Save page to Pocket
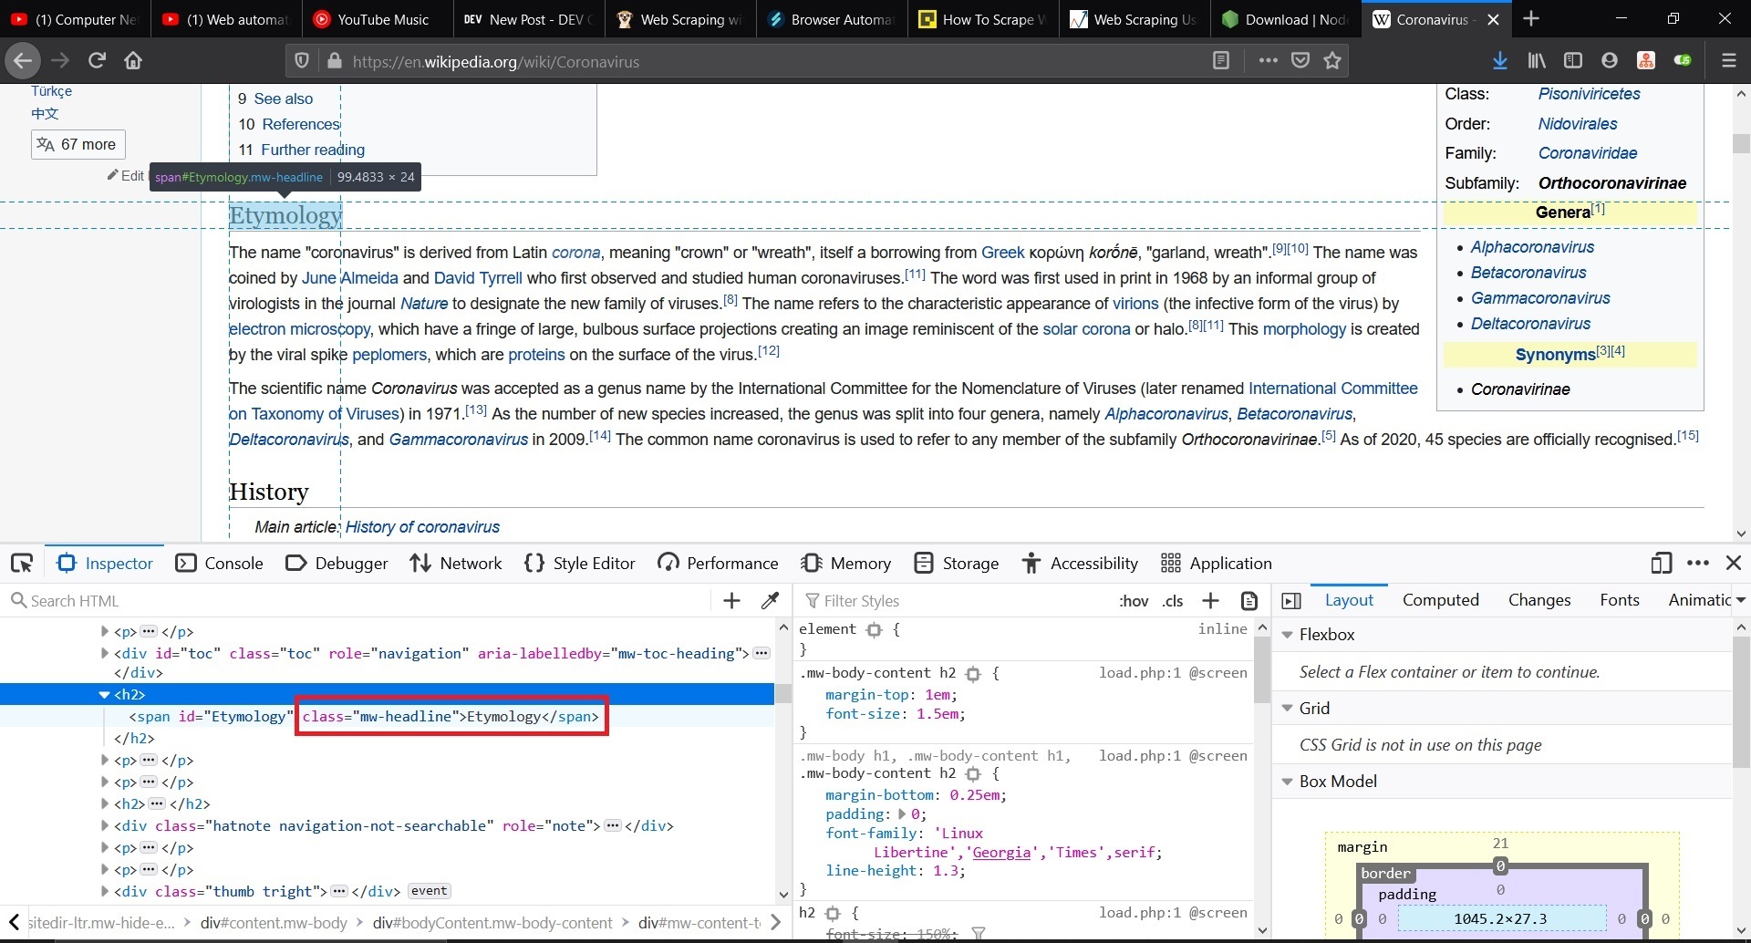Image resolution: width=1751 pixels, height=943 pixels. (1300, 61)
